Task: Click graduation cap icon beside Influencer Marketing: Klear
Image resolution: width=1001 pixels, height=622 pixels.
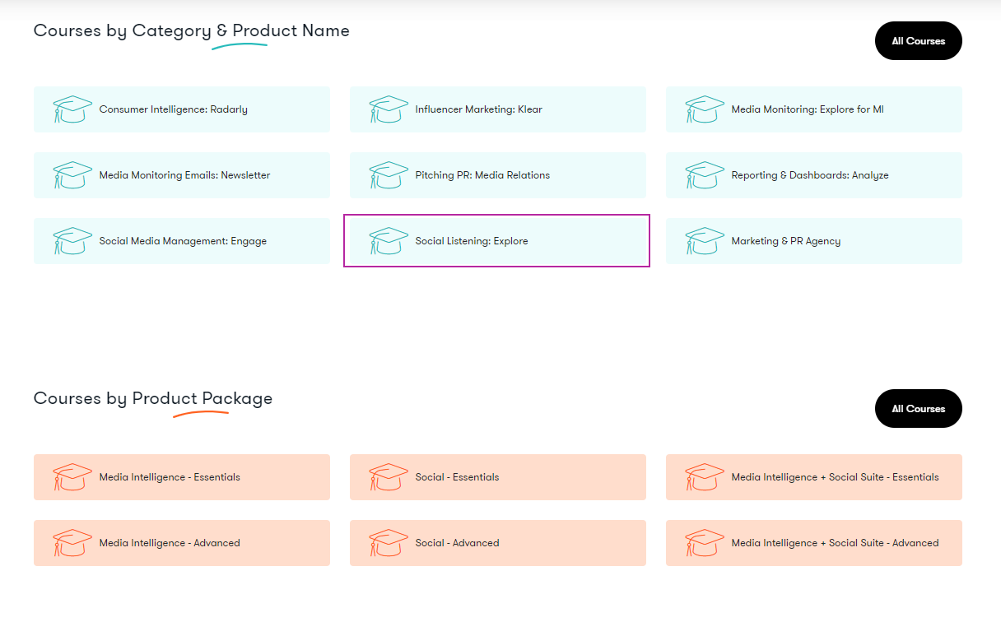Action: pyautogui.click(x=389, y=109)
